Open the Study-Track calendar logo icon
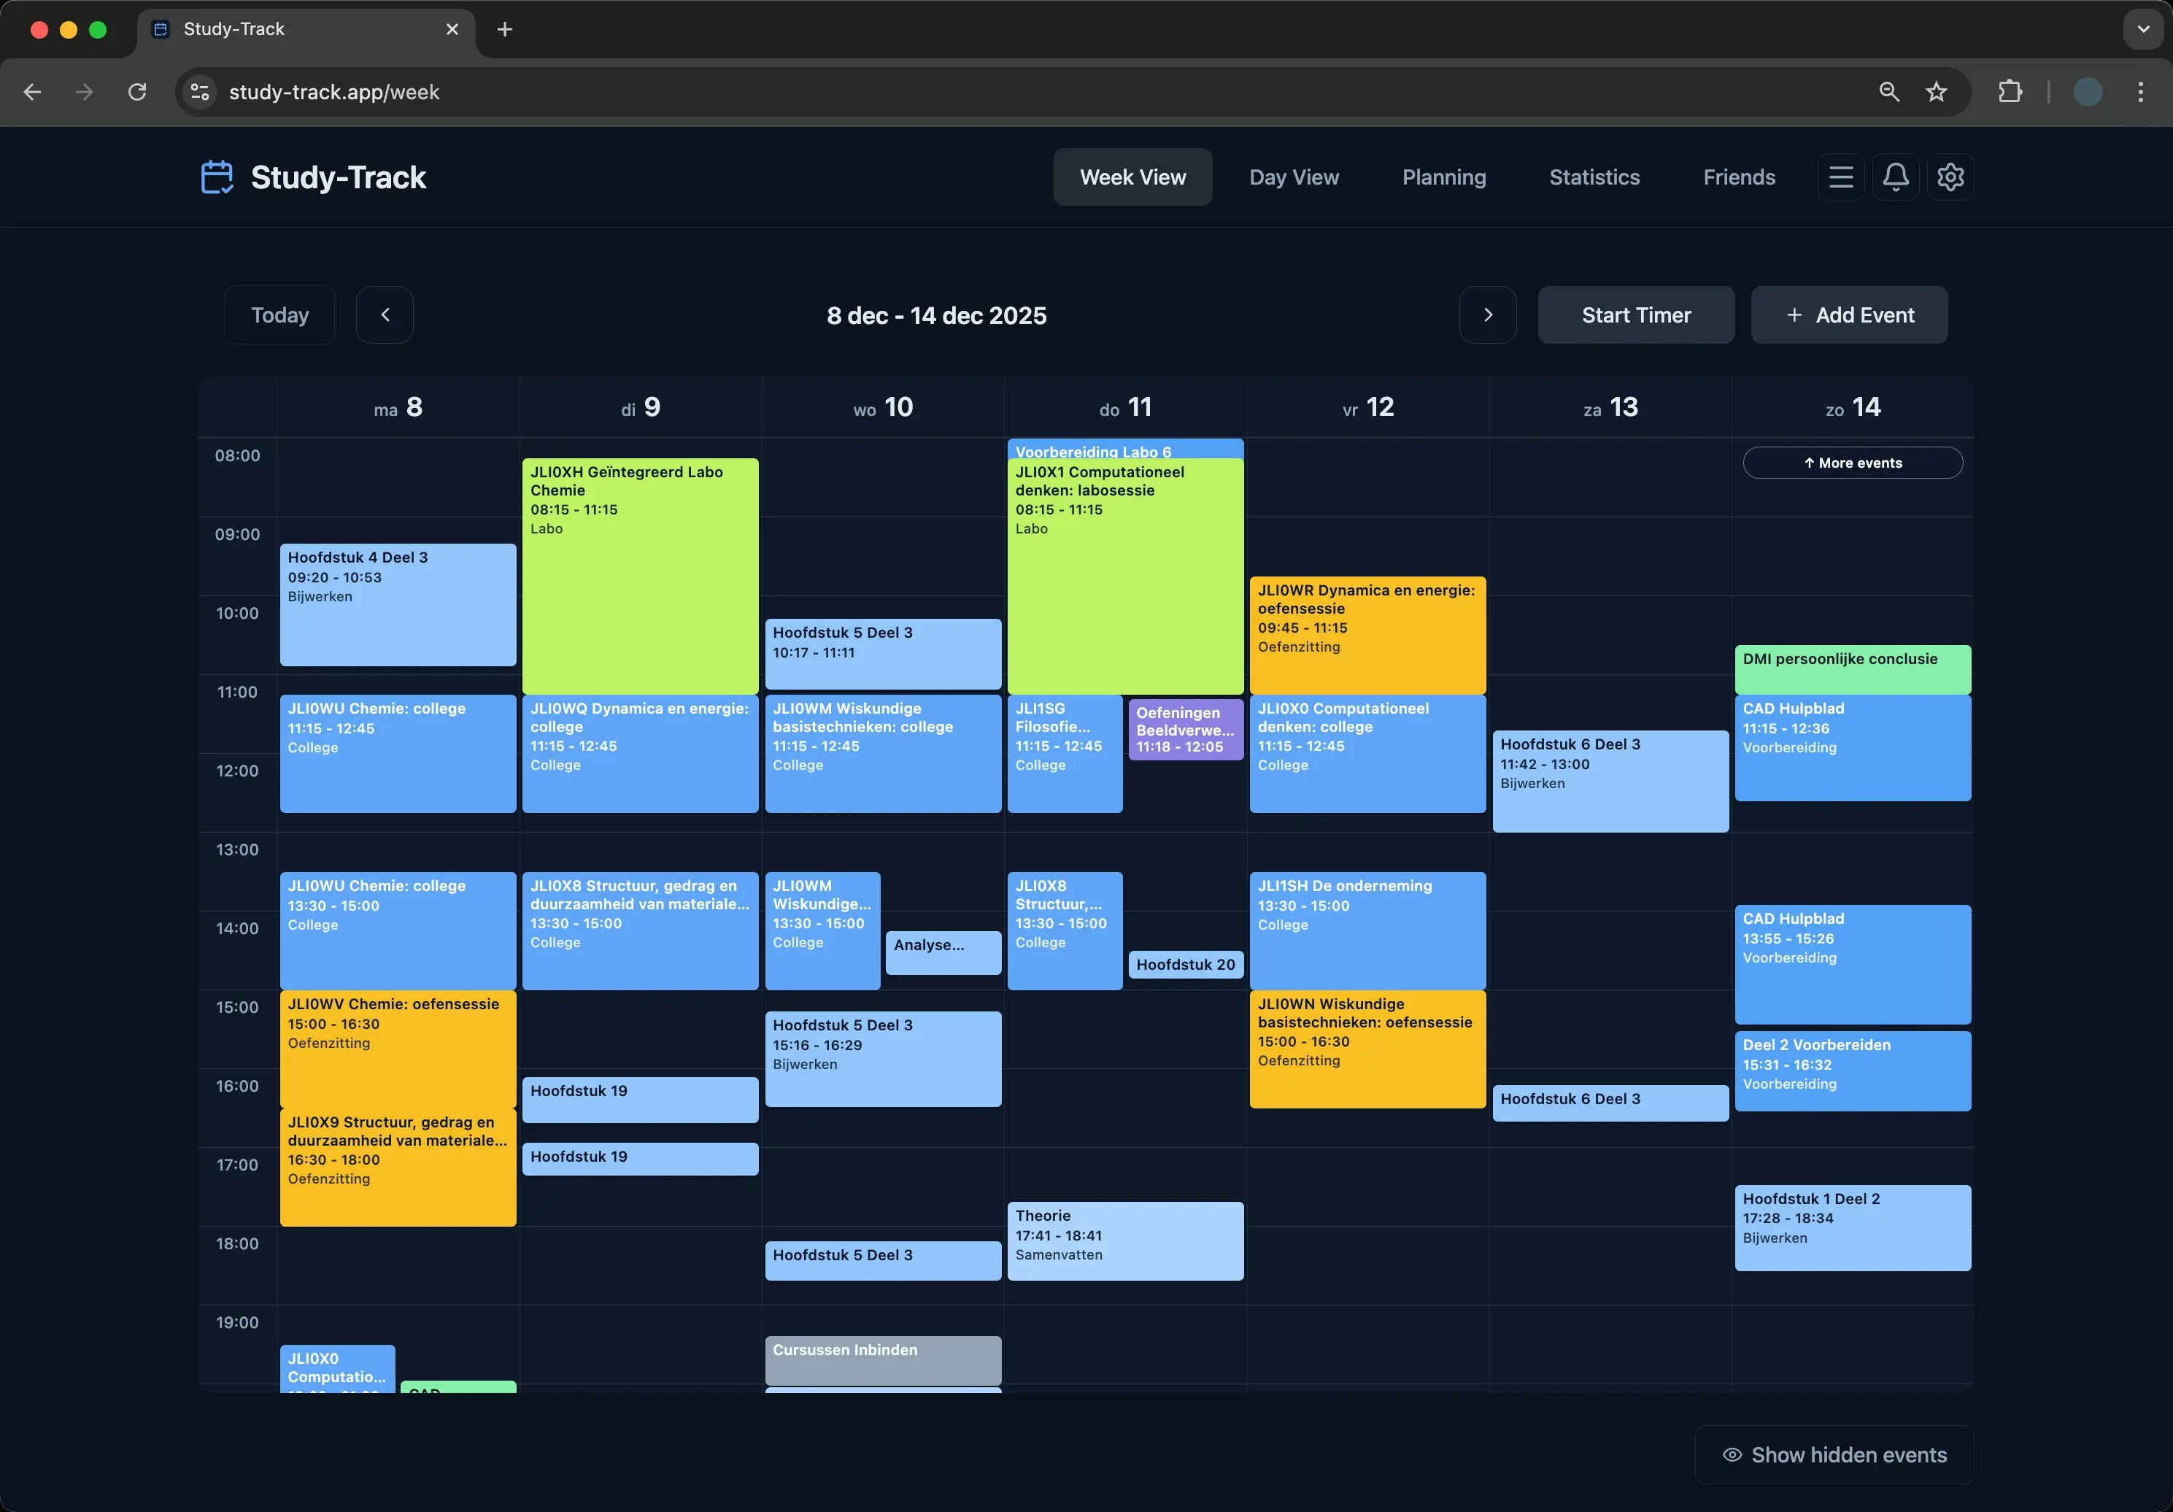This screenshot has width=2173, height=1512. tap(216, 176)
